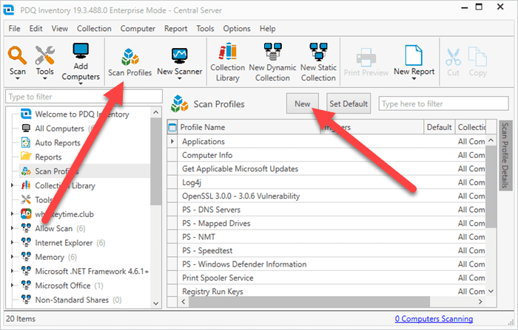Select the Get Applicable Microsoft Updates profile
The height and width of the screenshot is (330, 518).
pos(326,168)
